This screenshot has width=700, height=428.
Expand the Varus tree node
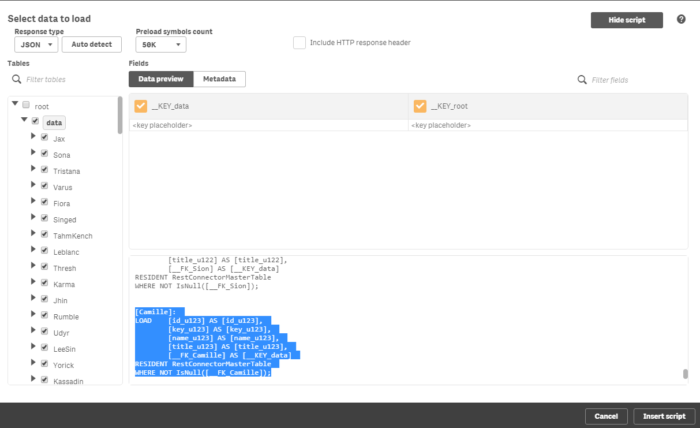coord(33,184)
